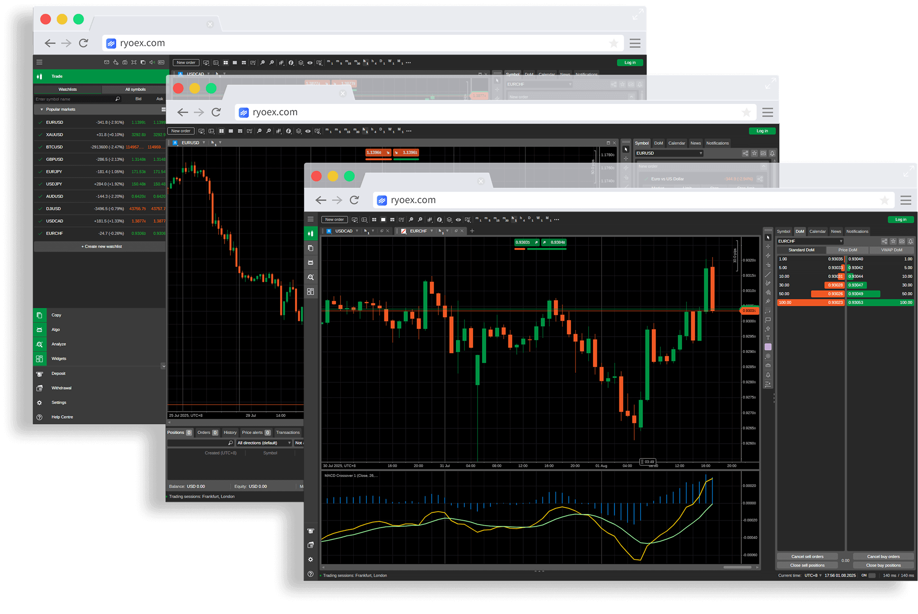This screenshot has height=614, width=918.
Task: Select the text drawing tool
Action: click(768, 338)
